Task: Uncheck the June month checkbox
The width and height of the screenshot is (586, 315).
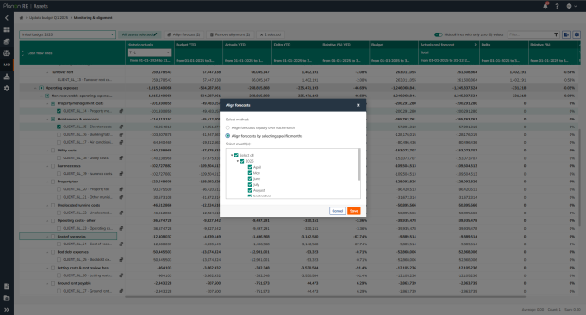Action: pyautogui.click(x=250, y=179)
